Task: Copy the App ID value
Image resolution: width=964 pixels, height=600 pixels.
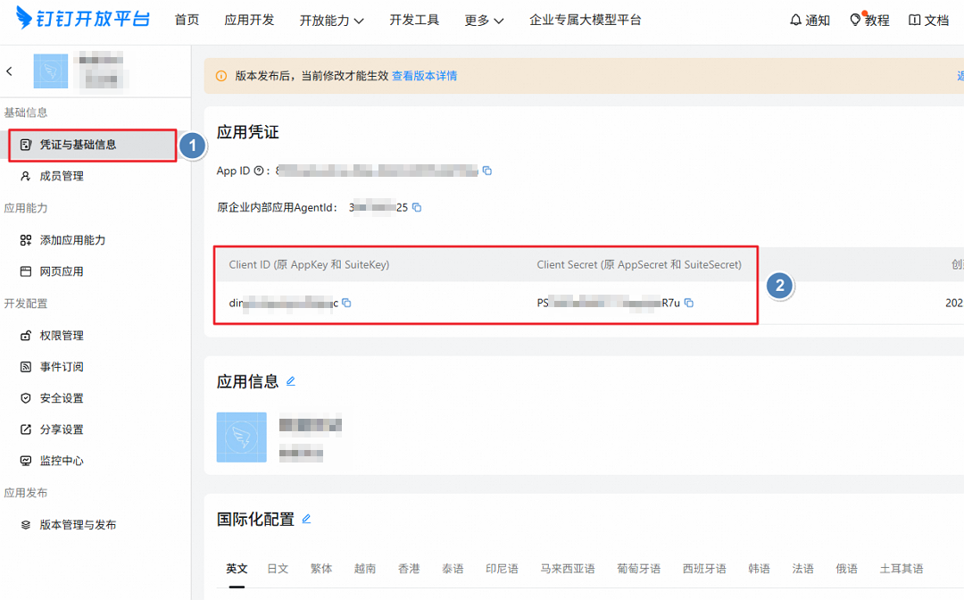Action: click(x=487, y=171)
